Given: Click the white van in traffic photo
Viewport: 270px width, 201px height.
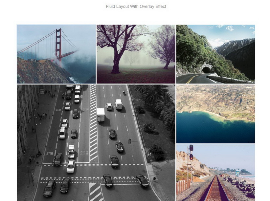Looking at the screenshot, I should [119, 104].
